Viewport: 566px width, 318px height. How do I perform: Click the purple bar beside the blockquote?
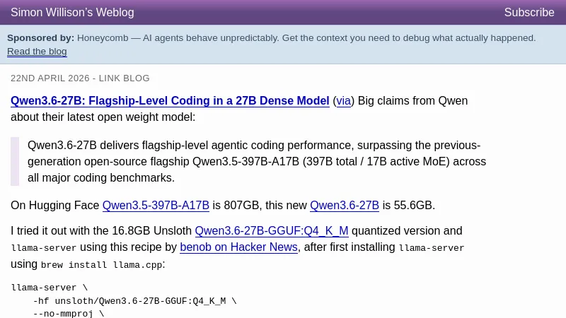tap(15, 161)
